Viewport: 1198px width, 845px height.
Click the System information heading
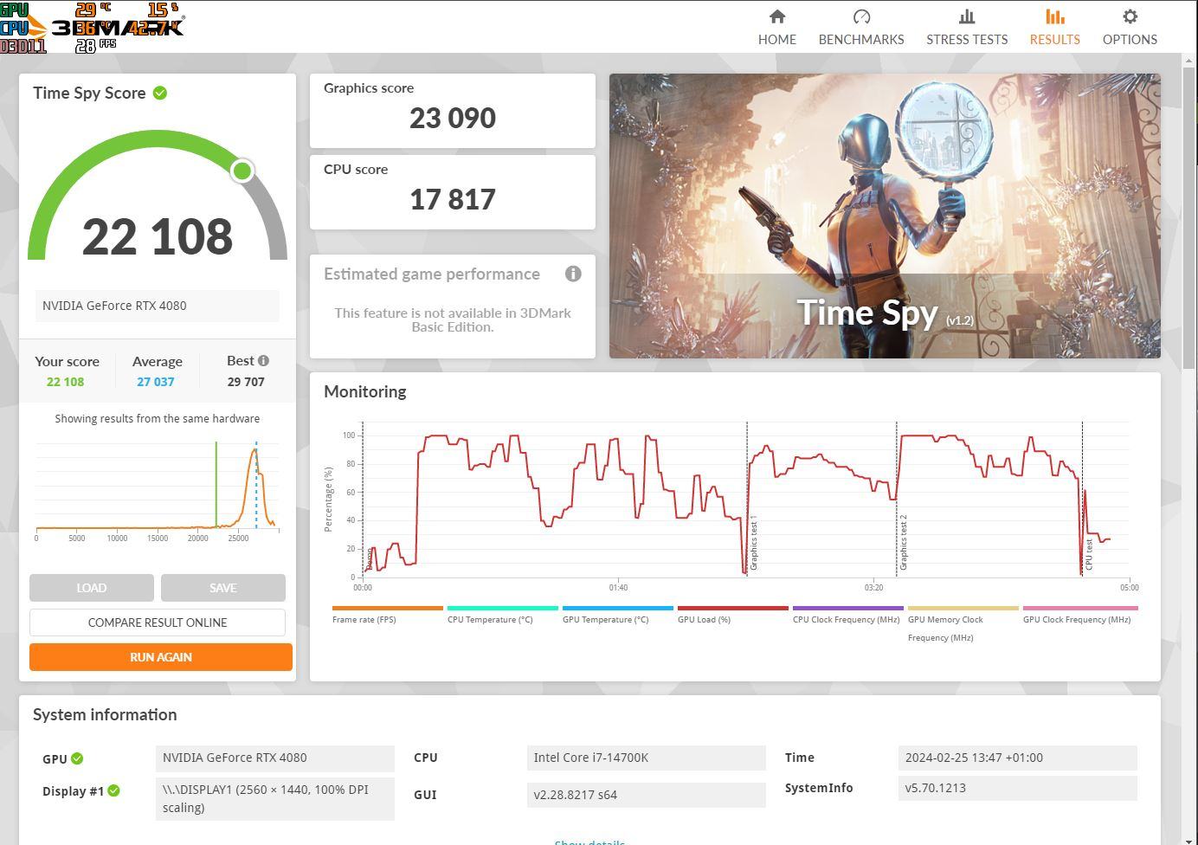tap(105, 714)
